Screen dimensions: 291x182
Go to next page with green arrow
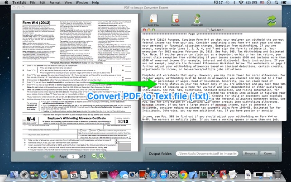point(52,157)
